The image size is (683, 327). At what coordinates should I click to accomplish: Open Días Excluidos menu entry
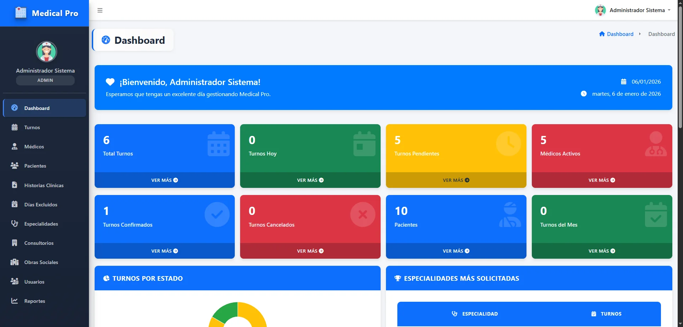click(x=44, y=205)
